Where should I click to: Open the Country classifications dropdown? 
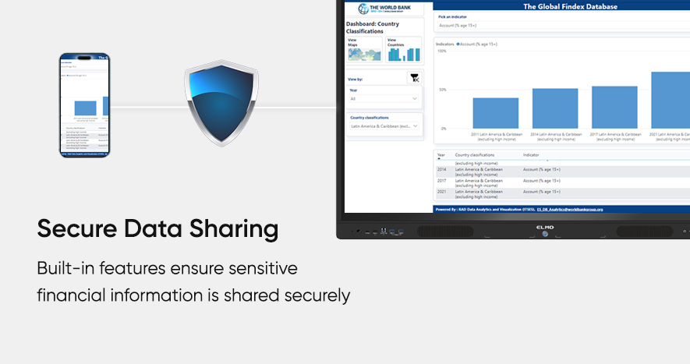click(384, 125)
